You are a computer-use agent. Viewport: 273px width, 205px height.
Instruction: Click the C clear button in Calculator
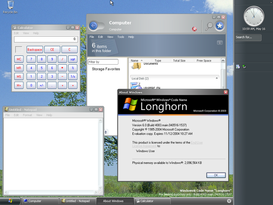pos(69,50)
